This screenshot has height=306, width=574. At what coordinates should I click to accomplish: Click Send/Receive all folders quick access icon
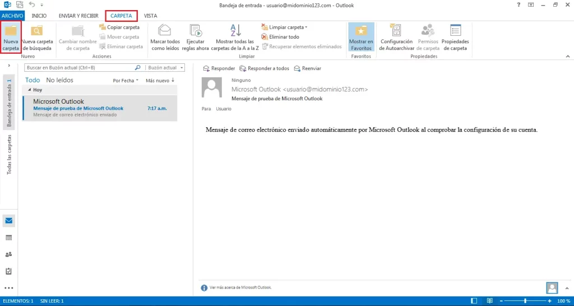(x=20, y=5)
